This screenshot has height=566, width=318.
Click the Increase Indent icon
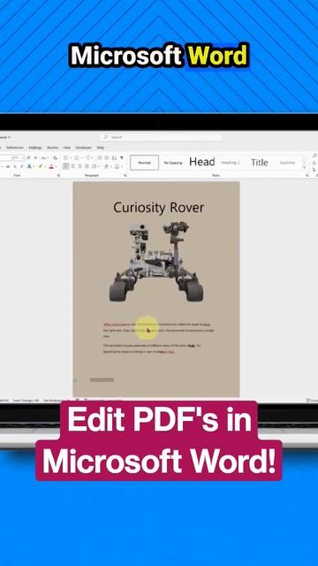pyautogui.click(x=107, y=157)
